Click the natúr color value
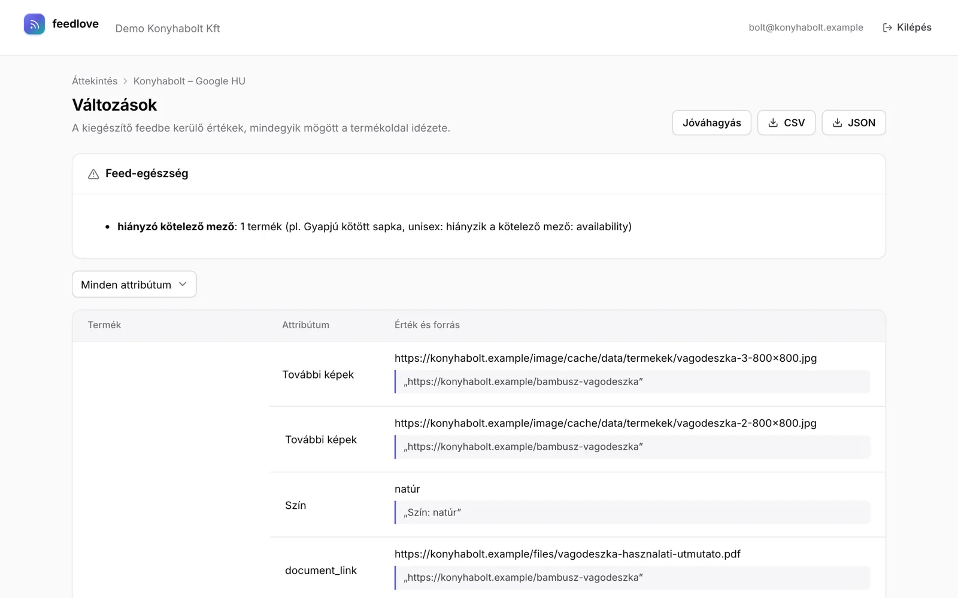The image size is (958, 598). 407,489
